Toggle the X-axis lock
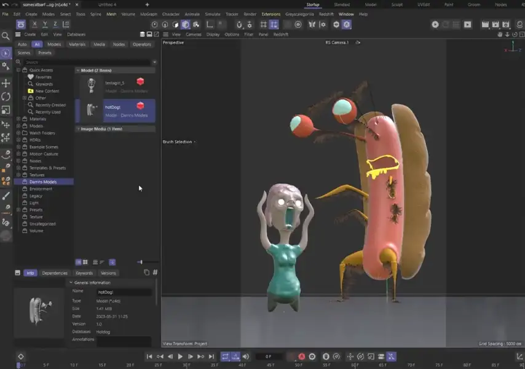The height and width of the screenshot is (369, 525). tap(34, 24)
